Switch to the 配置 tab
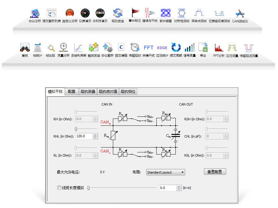Image resolution: width=278 pixels, height=208 pixels. [x=72, y=92]
